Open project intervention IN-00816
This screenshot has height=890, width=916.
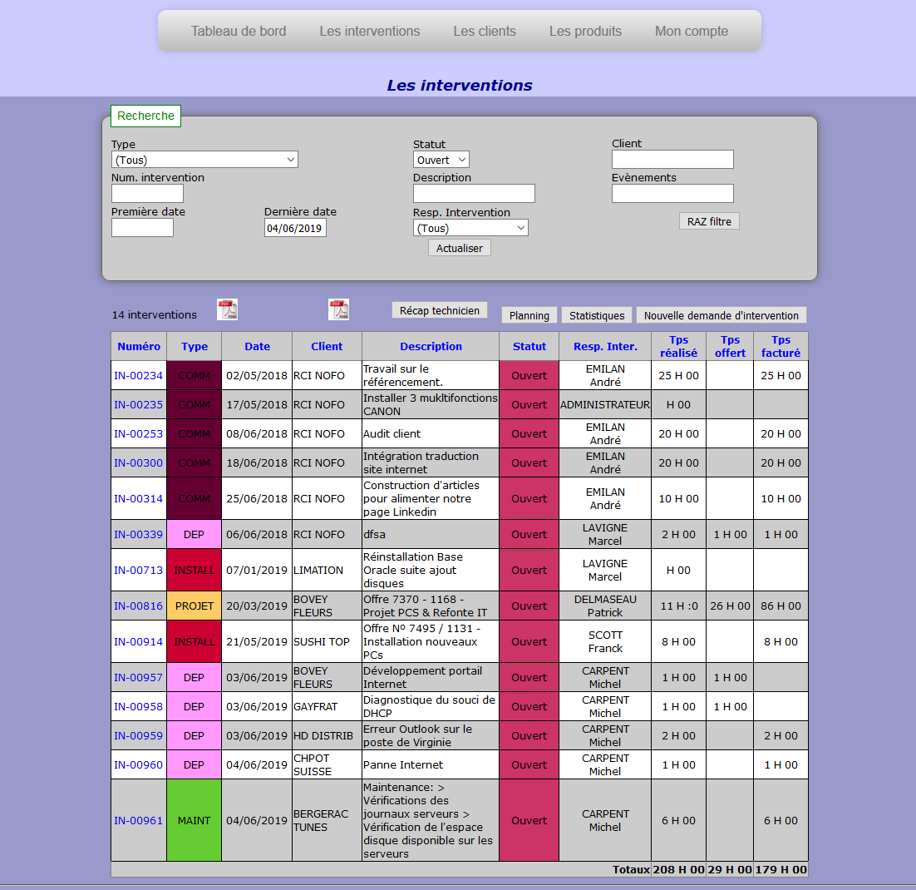[139, 606]
